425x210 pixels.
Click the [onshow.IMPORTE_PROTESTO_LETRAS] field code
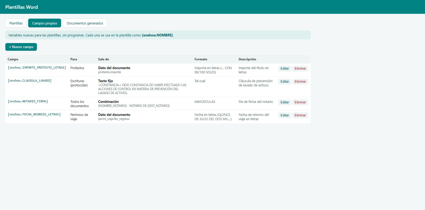tap(37, 68)
